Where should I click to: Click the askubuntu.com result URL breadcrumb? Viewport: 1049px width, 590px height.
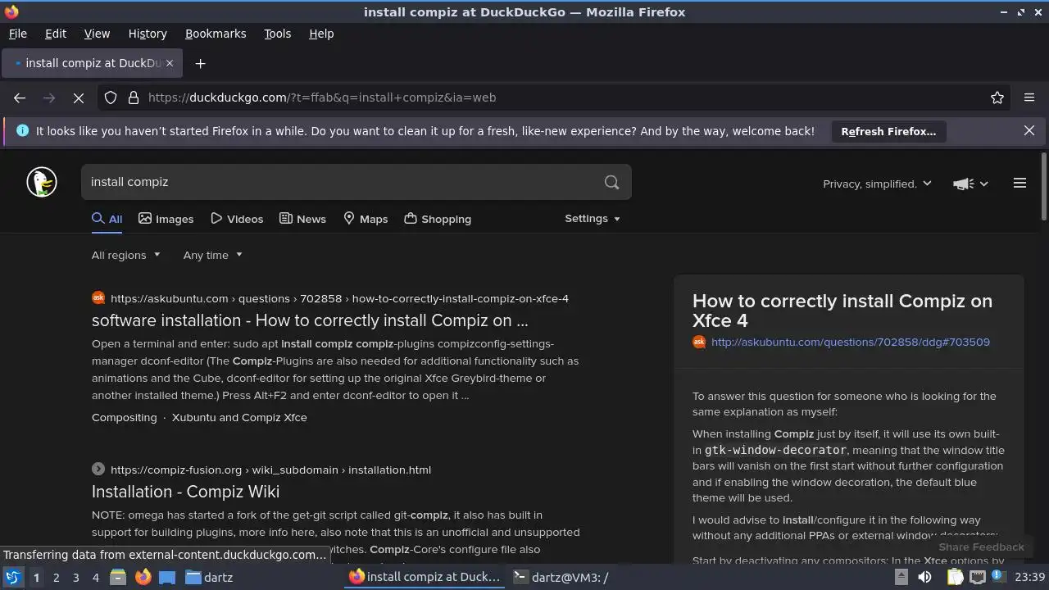pyautogui.click(x=339, y=298)
